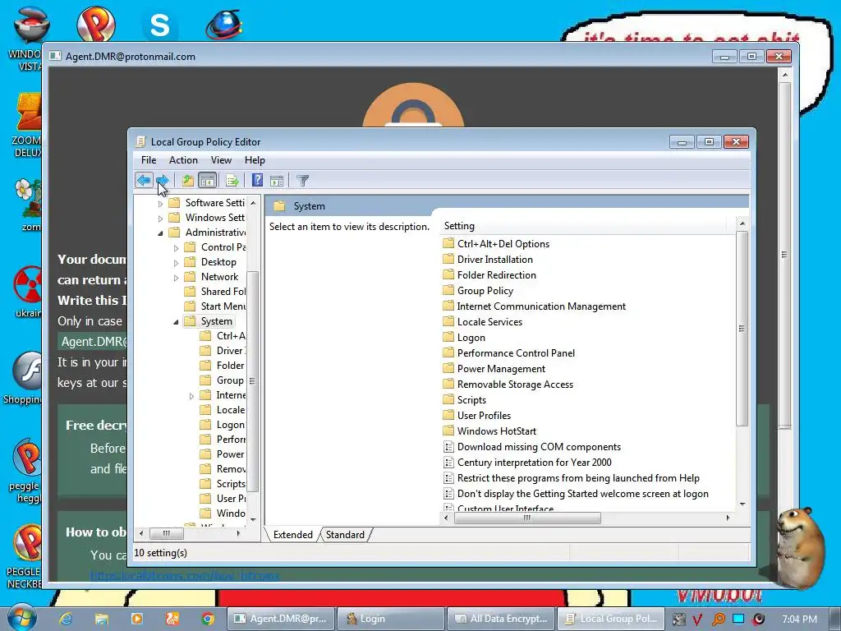Expand Windows Settings tree node

pos(160,219)
